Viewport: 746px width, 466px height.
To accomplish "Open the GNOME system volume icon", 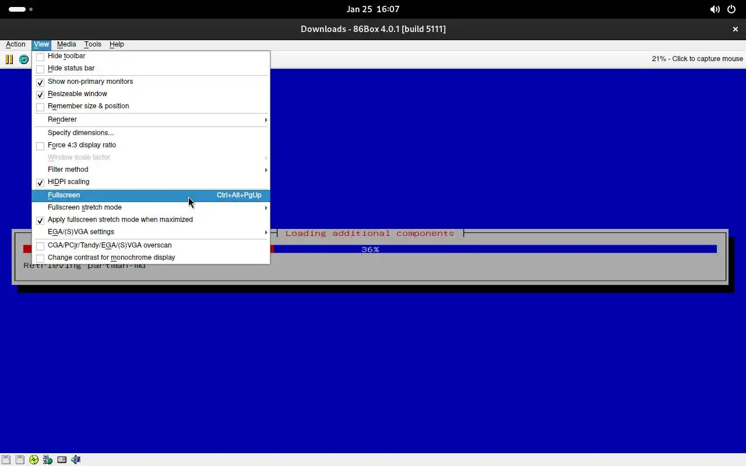I will (715, 9).
